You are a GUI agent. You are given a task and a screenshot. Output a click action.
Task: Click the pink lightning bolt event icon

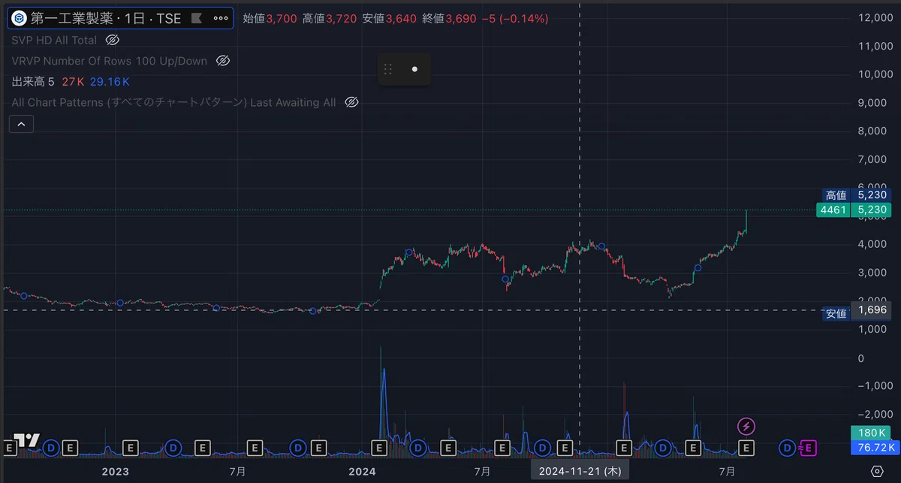tap(746, 427)
